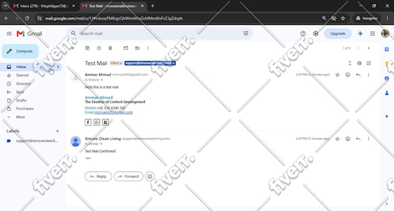
Task: Reply to Ammar Ahmad message arrow
Action: (x=358, y=75)
